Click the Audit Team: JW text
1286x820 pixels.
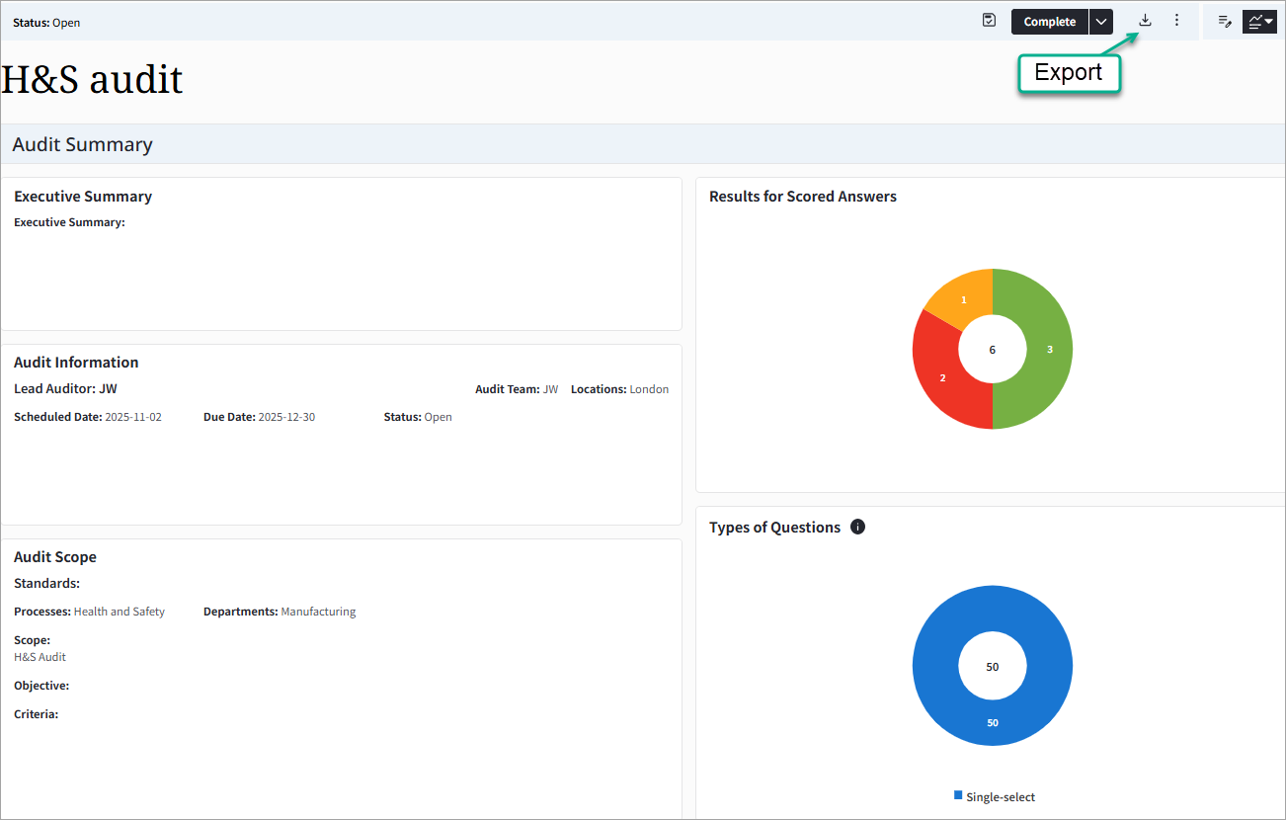517,389
